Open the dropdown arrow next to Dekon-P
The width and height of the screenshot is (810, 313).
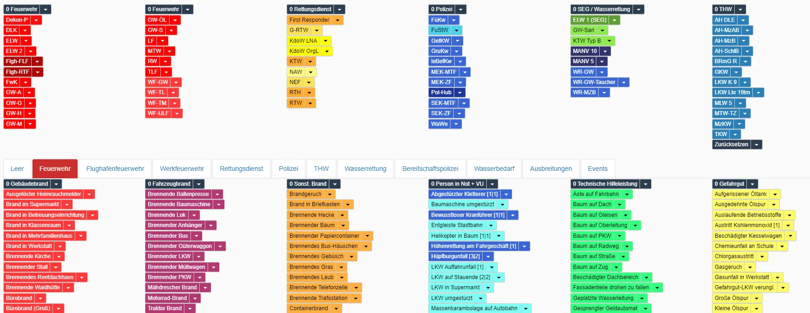(36, 20)
